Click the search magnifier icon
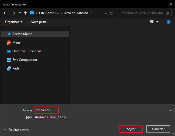Viewport: 175px width, 136px height. (167, 13)
